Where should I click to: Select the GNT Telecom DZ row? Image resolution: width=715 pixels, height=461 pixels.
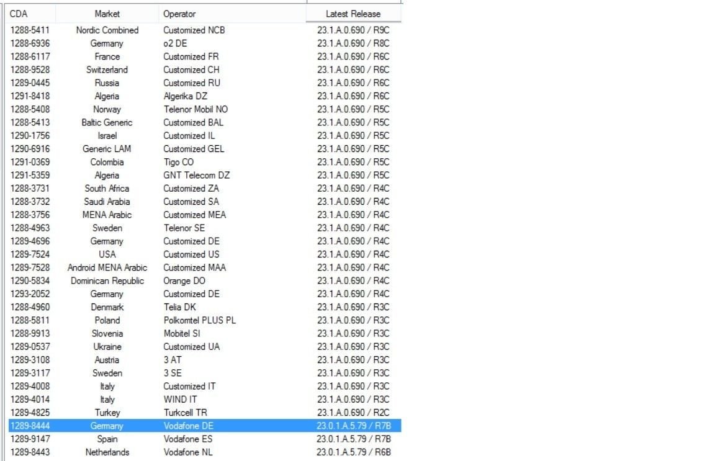click(x=205, y=176)
